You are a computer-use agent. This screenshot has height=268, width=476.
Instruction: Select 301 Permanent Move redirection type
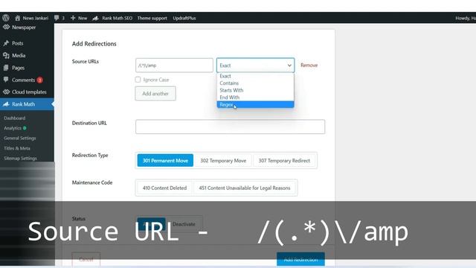coord(165,161)
